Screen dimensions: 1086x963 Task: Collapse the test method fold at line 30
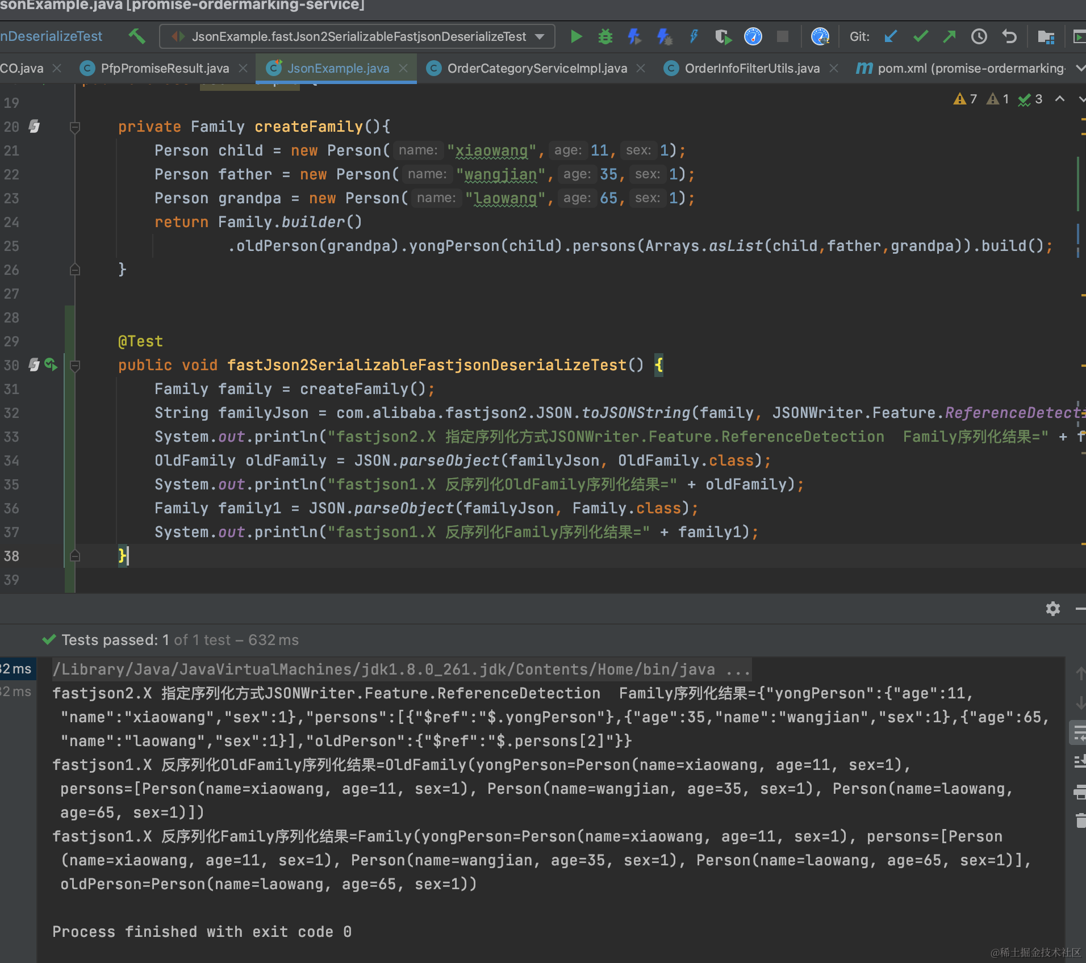pos(74,366)
